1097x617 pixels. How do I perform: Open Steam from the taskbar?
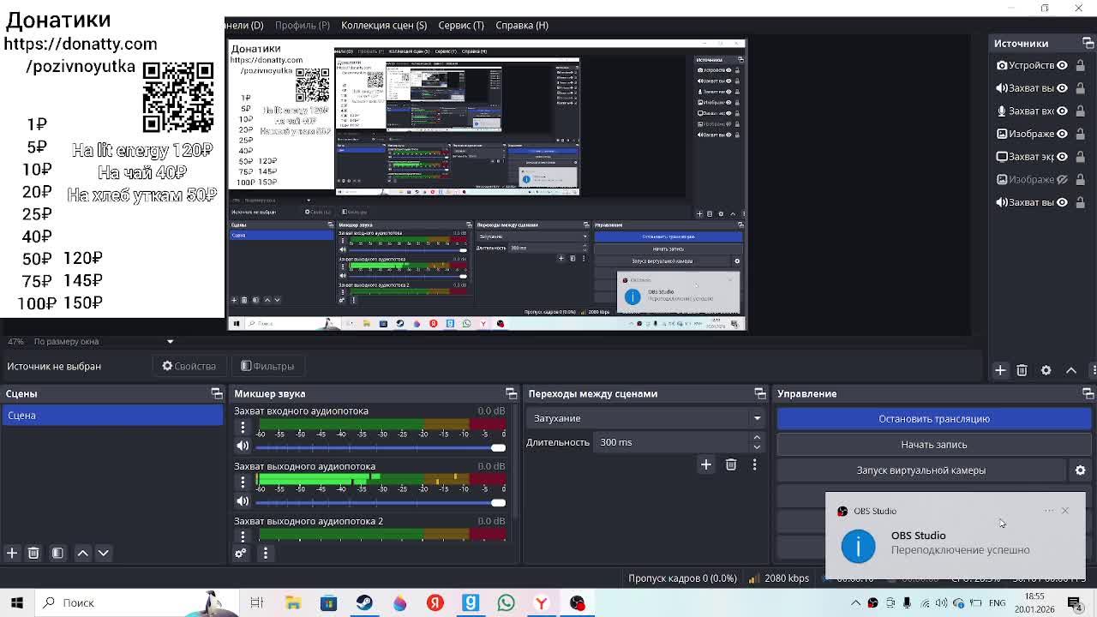click(364, 602)
